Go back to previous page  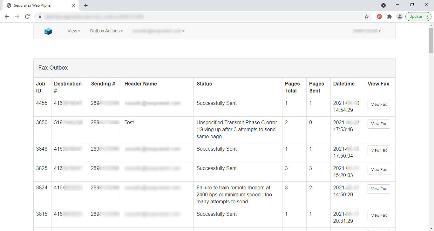pos(7,17)
